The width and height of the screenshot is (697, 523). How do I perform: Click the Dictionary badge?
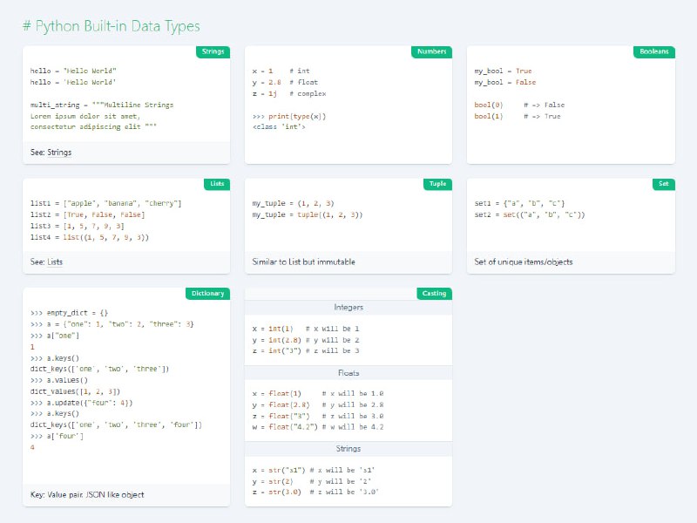pyautogui.click(x=208, y=293)
